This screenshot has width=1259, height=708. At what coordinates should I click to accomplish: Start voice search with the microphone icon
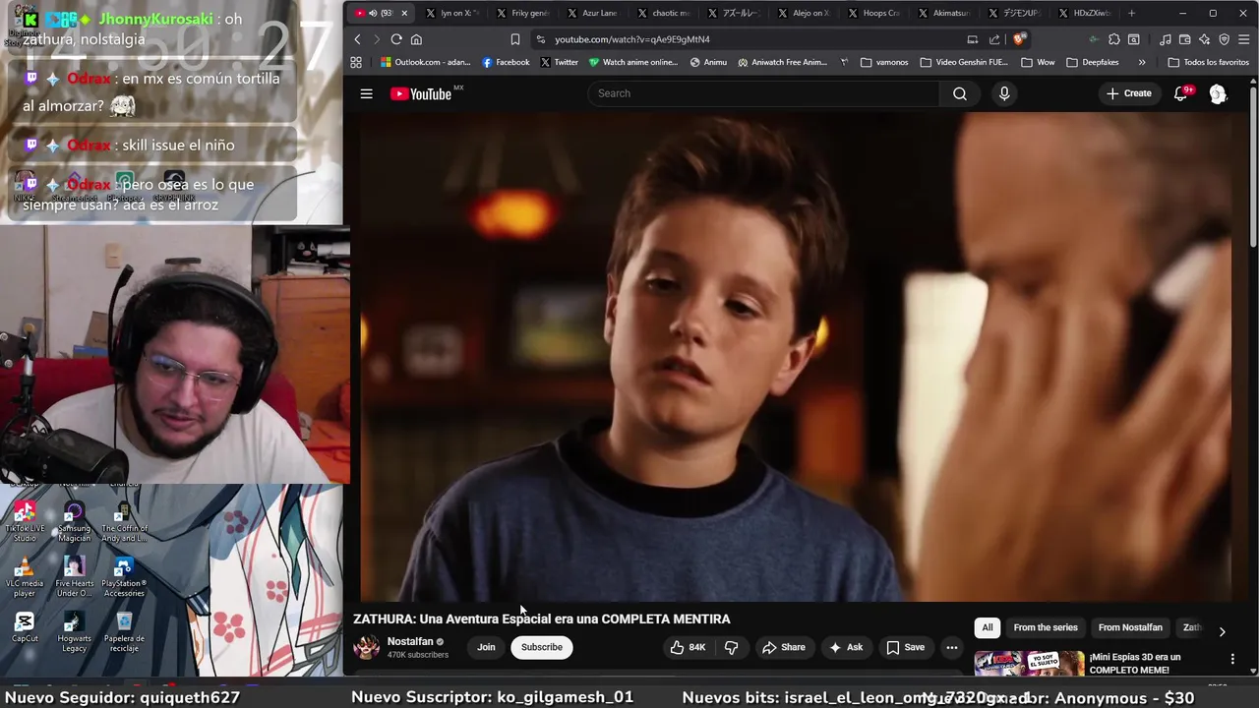pyautogui.click(x=1004, y=93)
